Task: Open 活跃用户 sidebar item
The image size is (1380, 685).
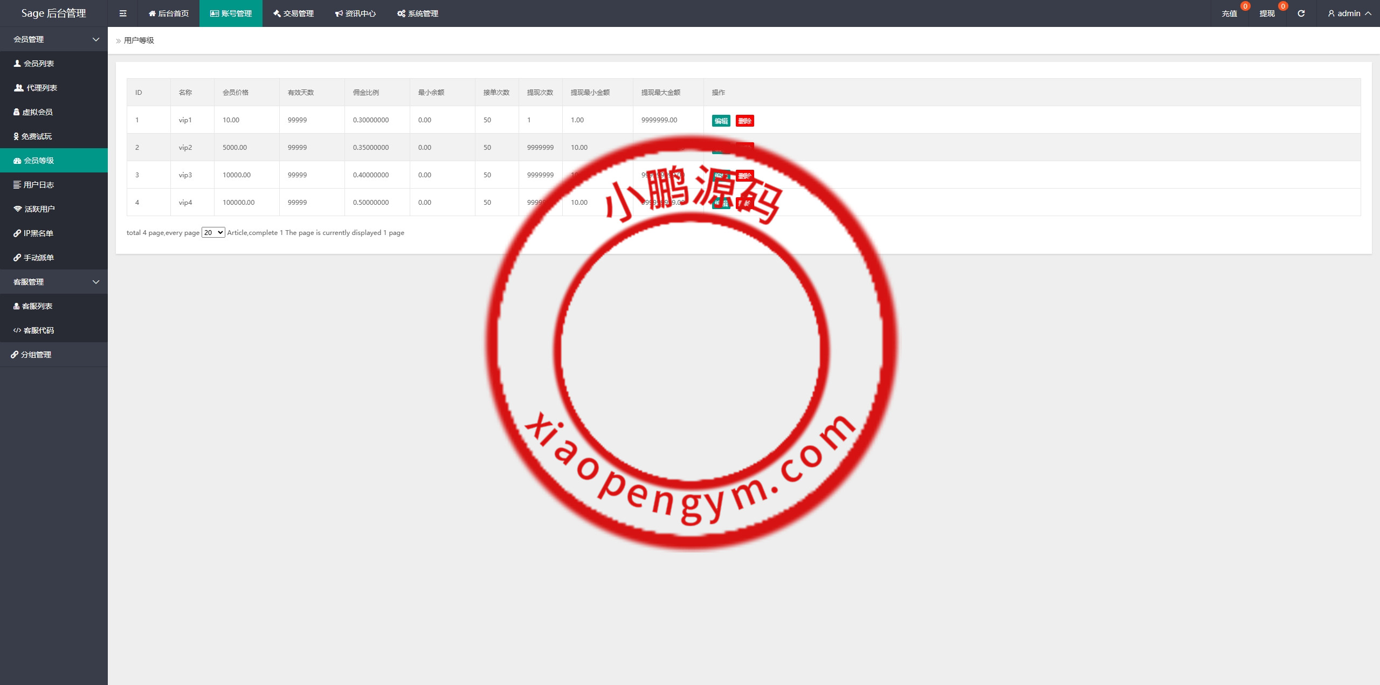Action: click(39, 209)
